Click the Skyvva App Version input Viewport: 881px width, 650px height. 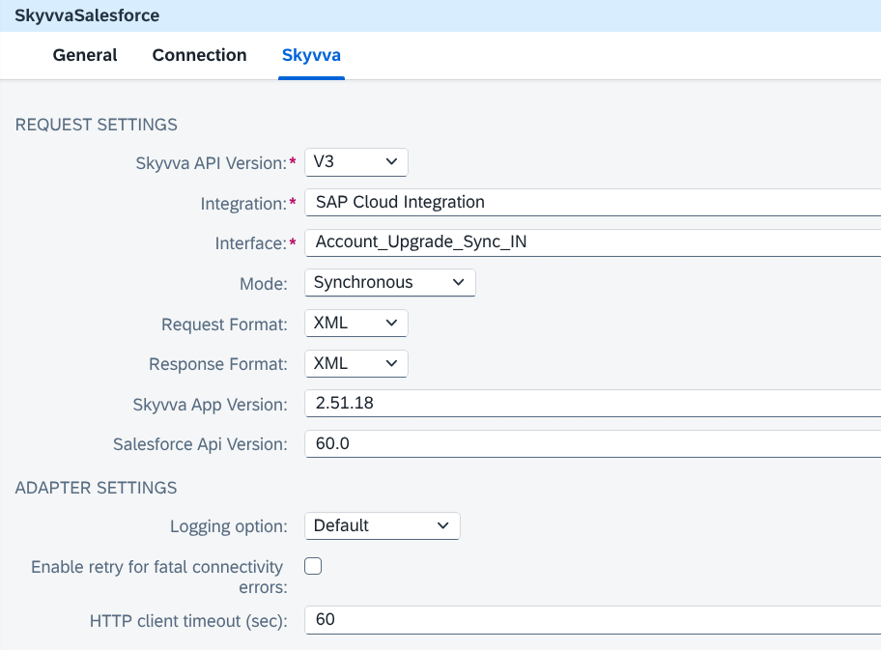tap(593, 404)
